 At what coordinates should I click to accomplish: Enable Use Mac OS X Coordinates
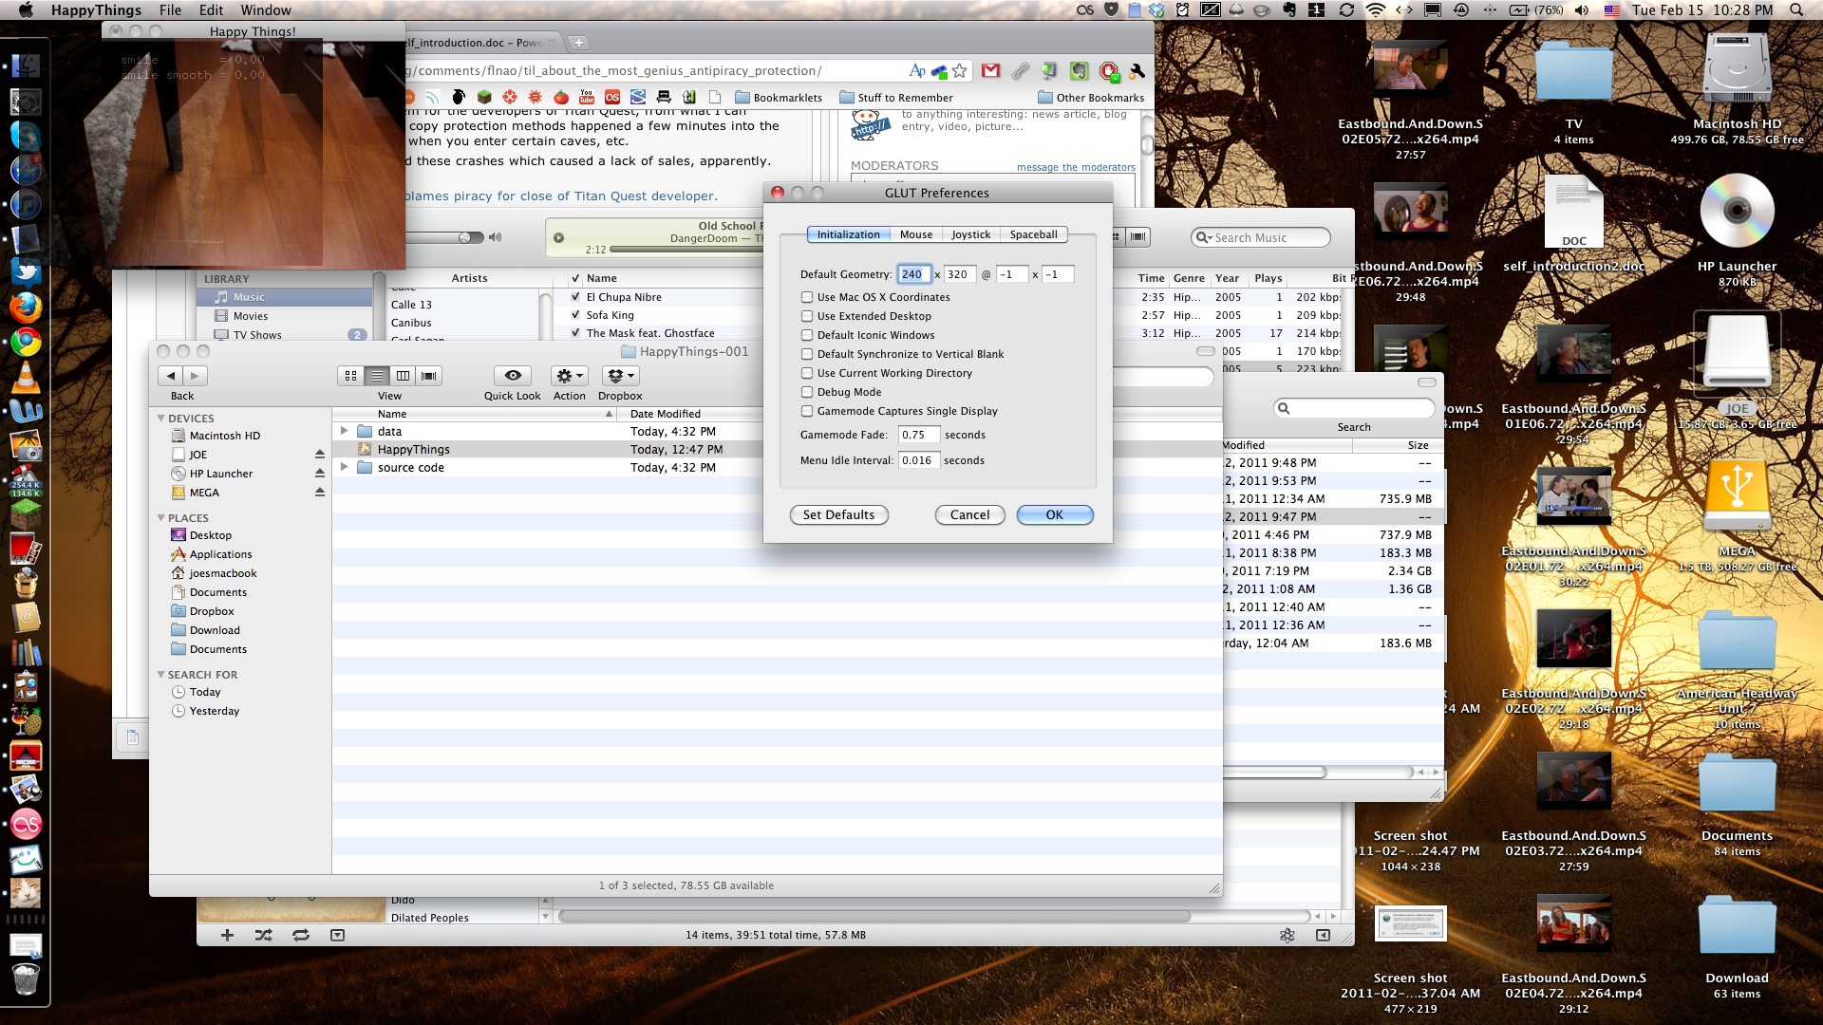(x=807, y=297)
